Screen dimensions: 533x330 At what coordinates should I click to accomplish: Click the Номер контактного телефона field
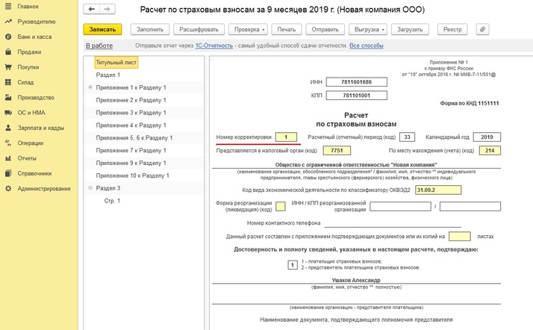coord(393,223)
